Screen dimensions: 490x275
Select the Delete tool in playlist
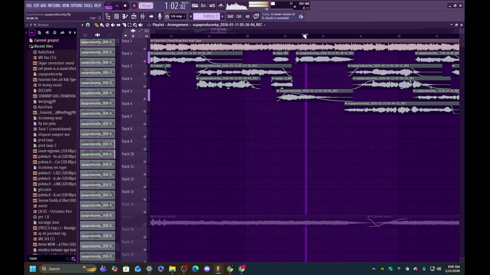(108, 25)
